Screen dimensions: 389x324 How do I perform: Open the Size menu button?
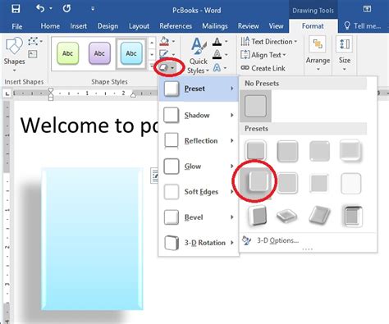pyautogui.click(x=345, y=54)
